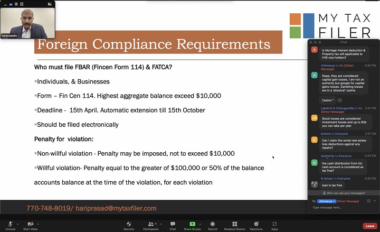380x232 pixels.
Task: Click message about rental real estate loss
Action: pyautogui.click(x=345, y=144)
